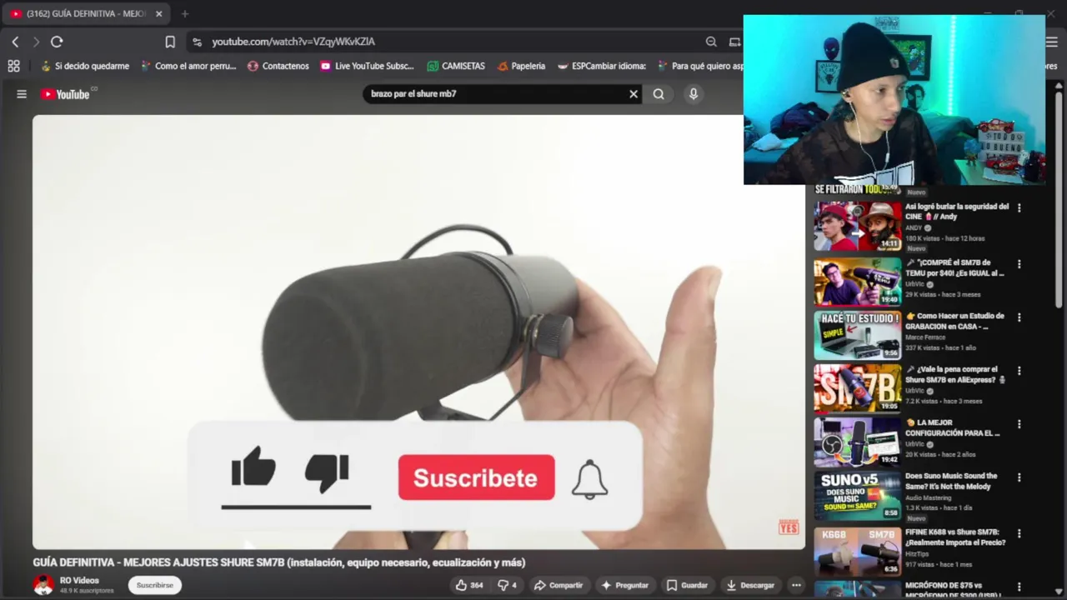Open the more actions three-dot button under video
Viewport: 1067px width, 600px height.
(x=796, y=585)
